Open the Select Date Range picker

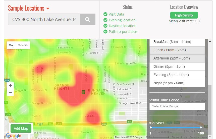tap(177, 106)
